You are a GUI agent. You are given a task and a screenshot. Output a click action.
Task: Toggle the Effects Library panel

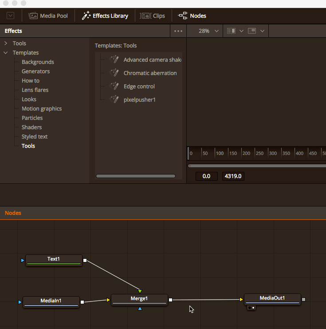click(x=105, y=16)
